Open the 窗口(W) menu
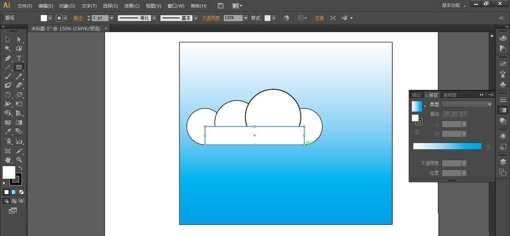The width and height of the screenshot is (510, 236). [175, 6]
